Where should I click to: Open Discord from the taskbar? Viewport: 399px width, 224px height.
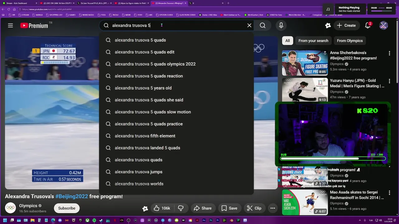click(60, 220)
